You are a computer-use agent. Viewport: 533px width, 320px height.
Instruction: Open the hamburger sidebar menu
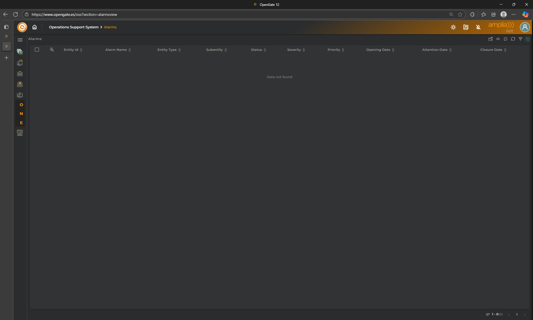[x=20, y=40]
